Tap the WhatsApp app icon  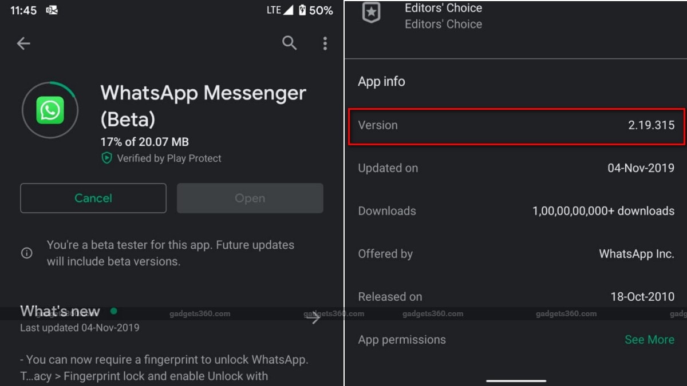[x=50, y=110]
